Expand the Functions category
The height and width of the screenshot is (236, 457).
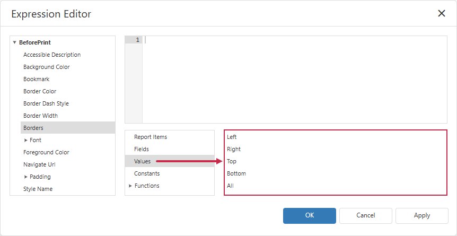pos(130,186)
